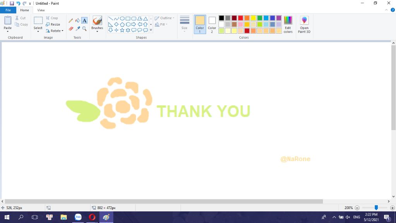This screenshot has width=396, height=223.
Task: Select the Pencil tool
Action: (x=71, y=21)
